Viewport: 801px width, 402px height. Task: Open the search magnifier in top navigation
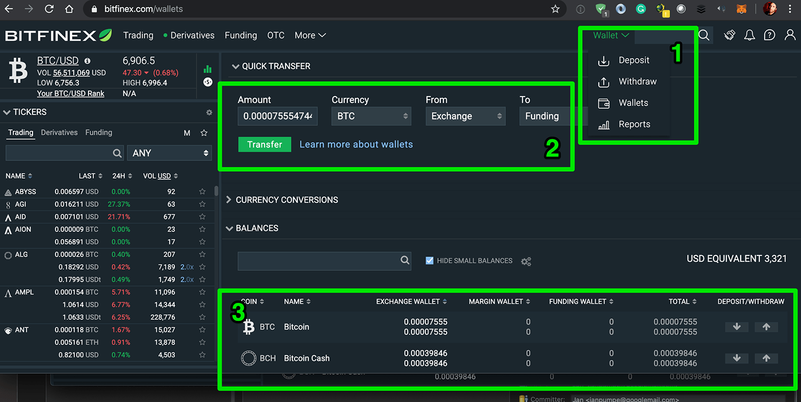point(704,35)
